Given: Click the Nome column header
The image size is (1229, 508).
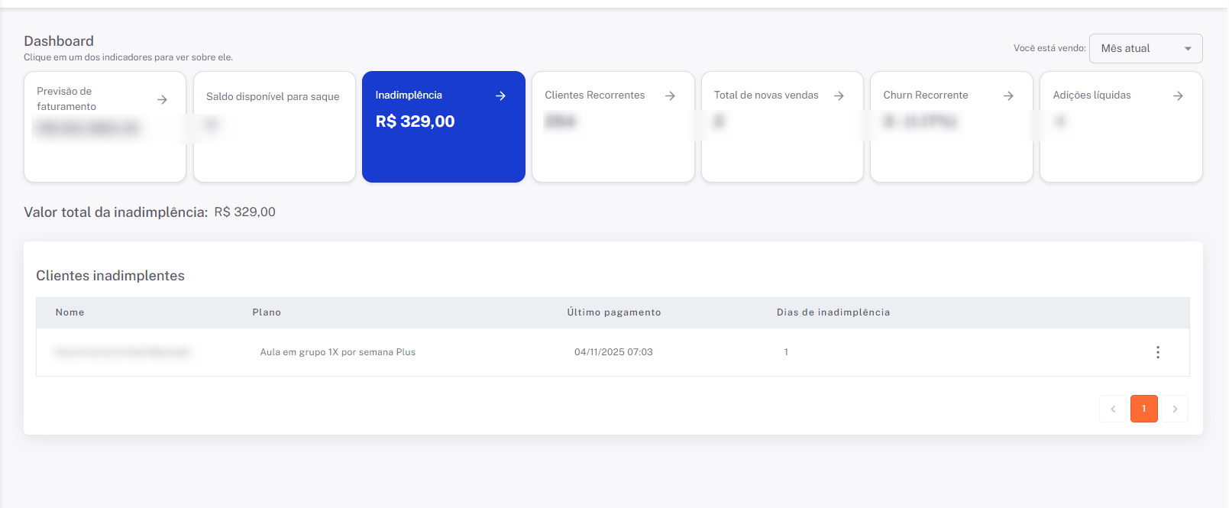Looking at the screenshot, I should coord(70,312).
